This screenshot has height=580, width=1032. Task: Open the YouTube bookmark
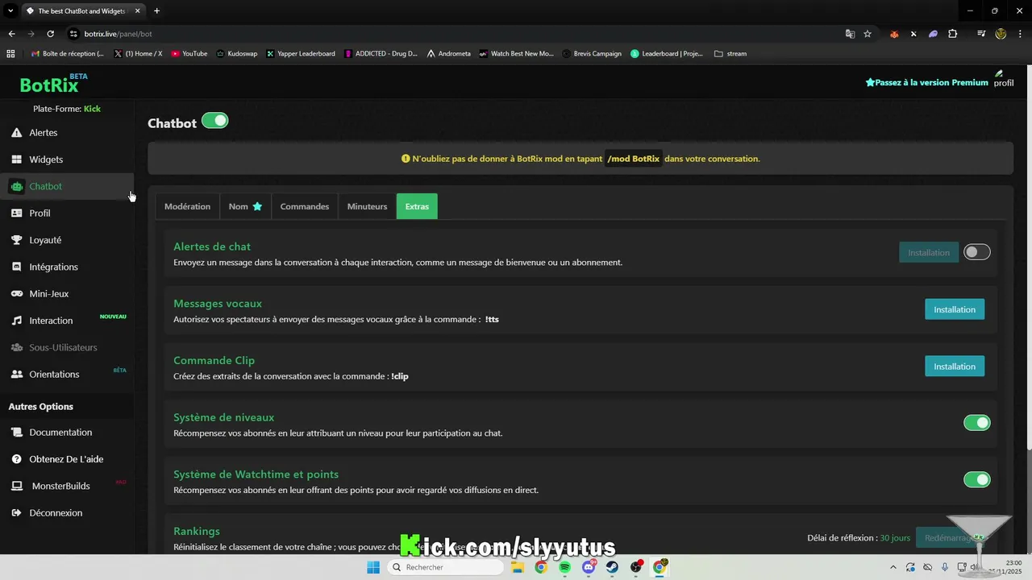coord(189,54)
